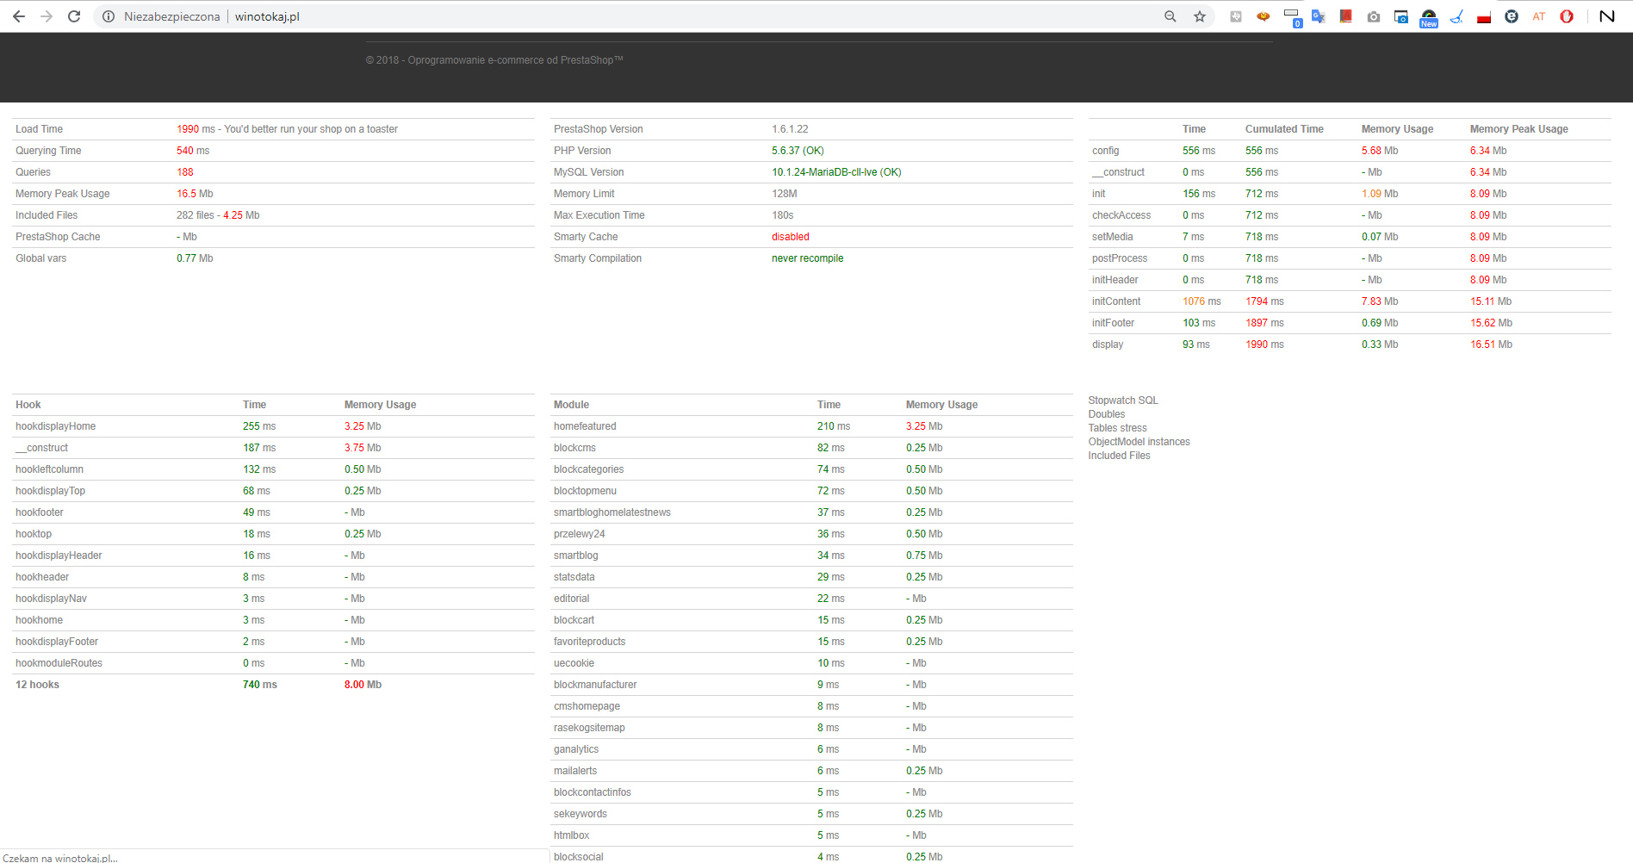This screenshot has width=1633, height=863.
Task: Click MySQL version '10.1.24-MariaDB-cll-lve (OK)'
Action: pos(836,172)
